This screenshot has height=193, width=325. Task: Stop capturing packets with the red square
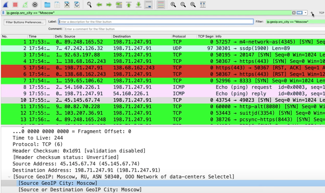[x=15, y=5]
